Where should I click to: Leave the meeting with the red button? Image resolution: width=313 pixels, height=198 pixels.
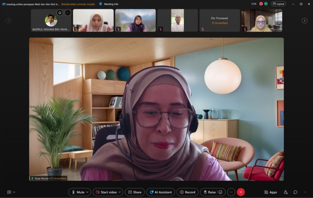241,192
